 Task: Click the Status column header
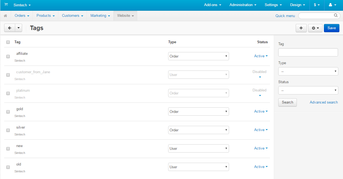[263, 42]
